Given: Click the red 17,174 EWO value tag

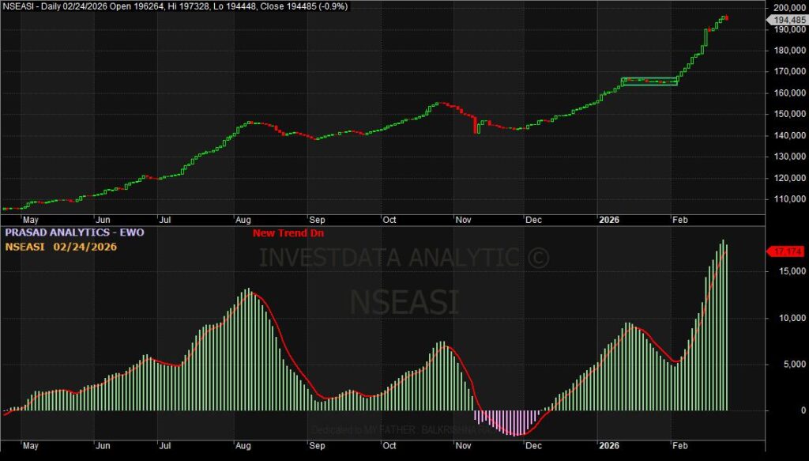Looking at the screenshot, I should pyautogui.click(x=787, y=251).
